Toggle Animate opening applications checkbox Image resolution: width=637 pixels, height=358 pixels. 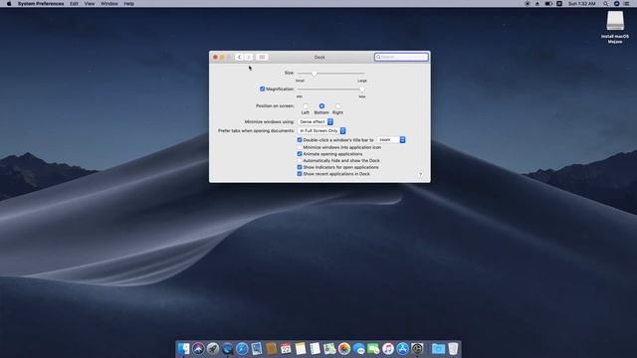pyautogui.click(x=300, y=154)
